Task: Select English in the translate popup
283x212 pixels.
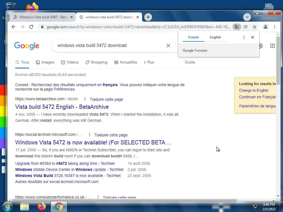Action: [215, 37]
